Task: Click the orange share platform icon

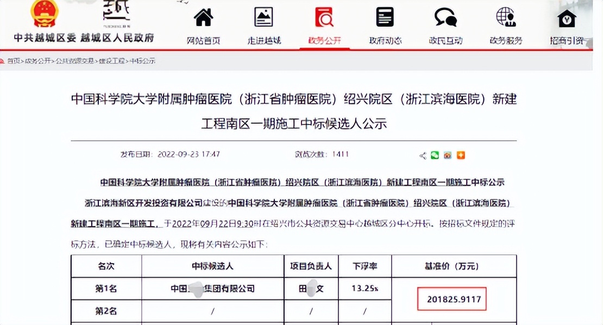Action: pyautogui.click(x=460, y=155)
